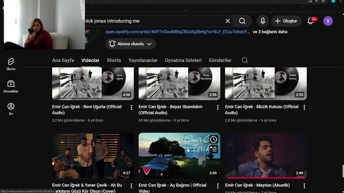Image resolution: width=344 pixels, height=193 pixels.
Task: Open Beni Uğurla video thumbnail
Action: point(93,84)
